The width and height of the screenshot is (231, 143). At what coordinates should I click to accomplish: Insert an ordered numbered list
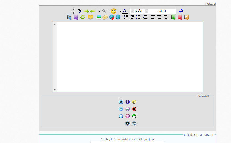[145, 17]
